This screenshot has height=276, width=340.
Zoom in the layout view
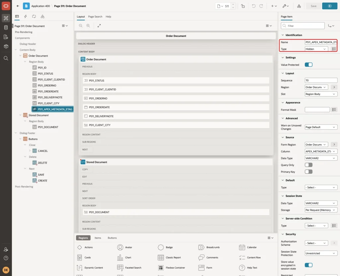(88, 26)
